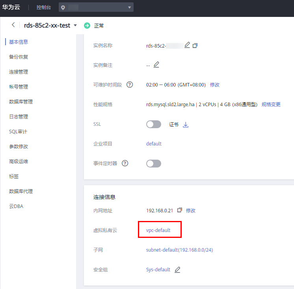The width and height of the screenshot is (294, 289).
Task: Open the vpc-default link
Action: [x=158, y=230]
